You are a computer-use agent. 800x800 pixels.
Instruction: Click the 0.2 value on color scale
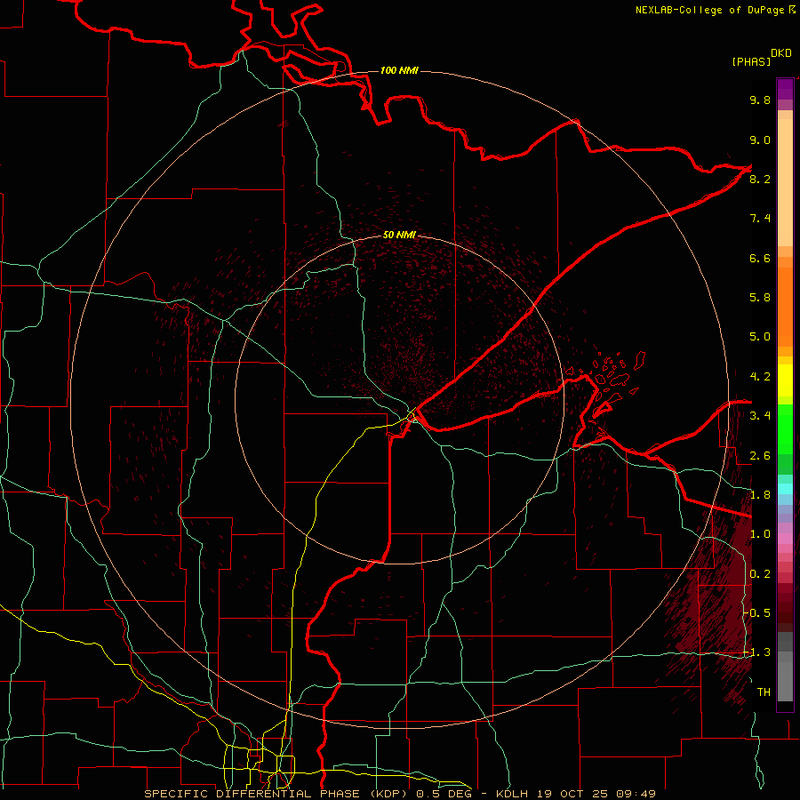point(760,574)
